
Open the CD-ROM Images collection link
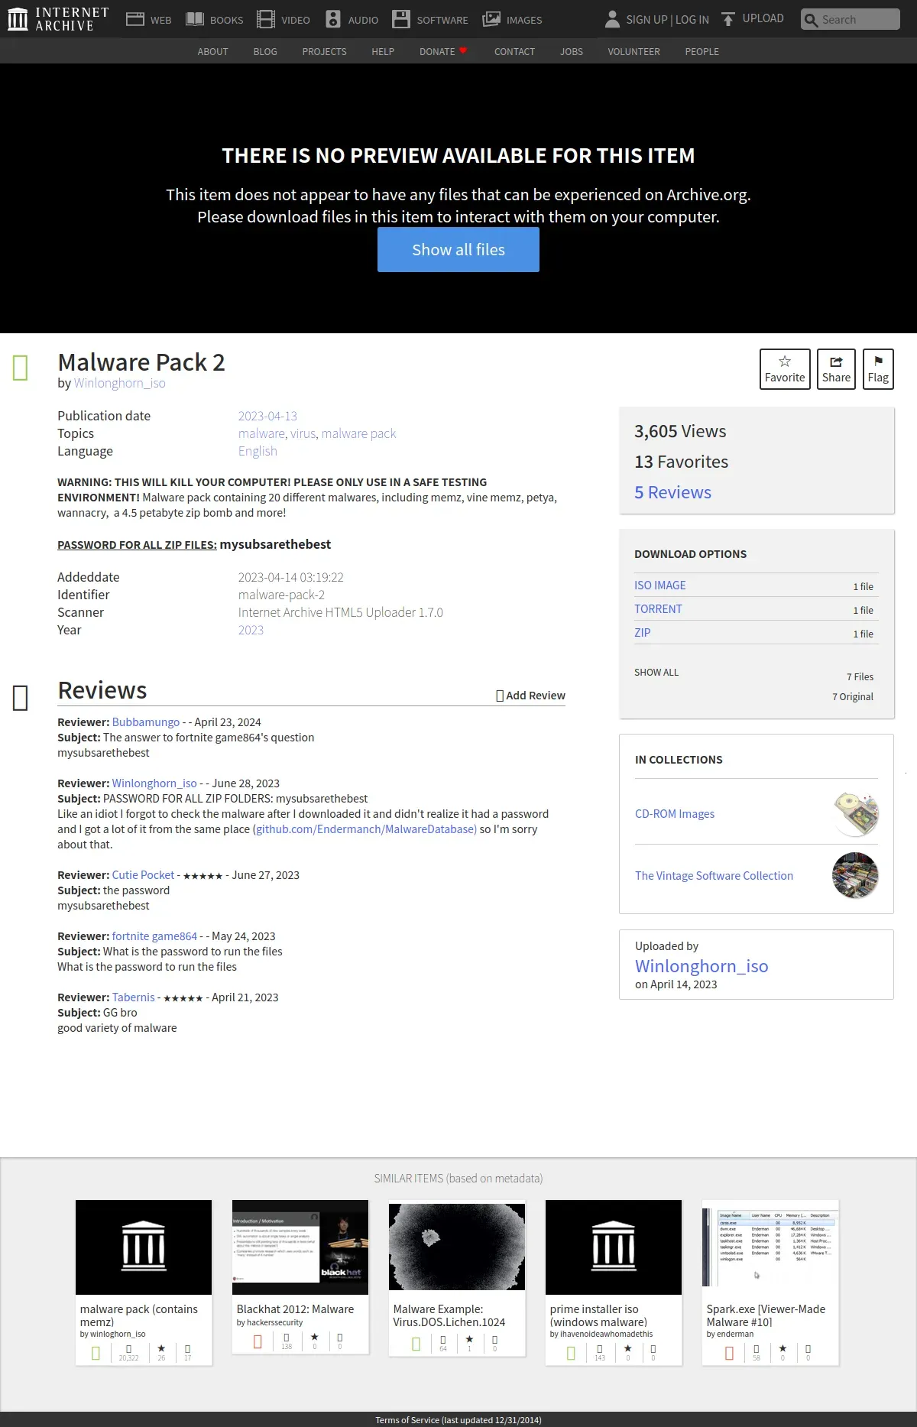[675, 814]
